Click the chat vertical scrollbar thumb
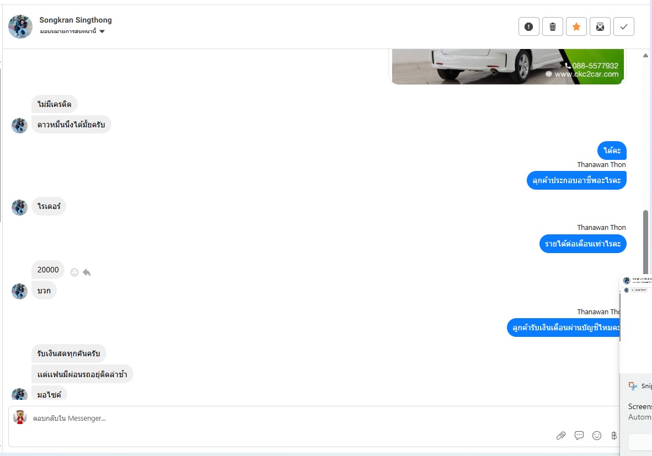 click(x=645, y=242)
